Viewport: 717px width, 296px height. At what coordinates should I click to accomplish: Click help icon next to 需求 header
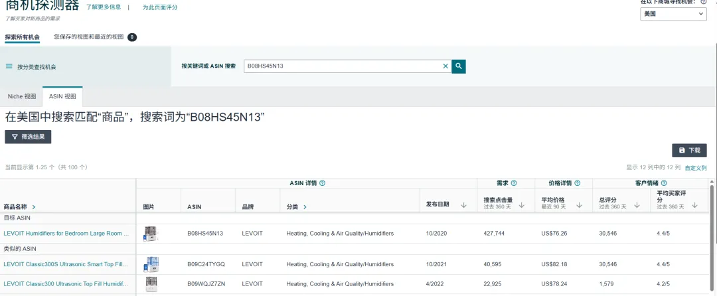513,183
